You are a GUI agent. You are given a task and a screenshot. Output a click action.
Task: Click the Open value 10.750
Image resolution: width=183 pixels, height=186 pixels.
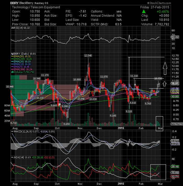35,11
